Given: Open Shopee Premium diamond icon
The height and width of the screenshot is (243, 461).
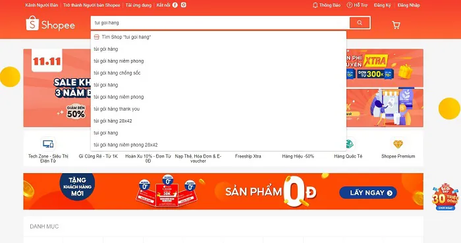Looking at the screenshot, I should 398,144.
